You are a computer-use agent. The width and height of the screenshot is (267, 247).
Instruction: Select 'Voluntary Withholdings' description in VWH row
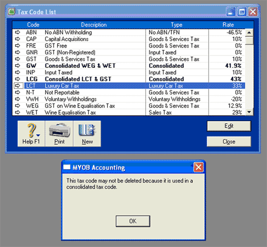pyautogui.click(x=70, y=99)
